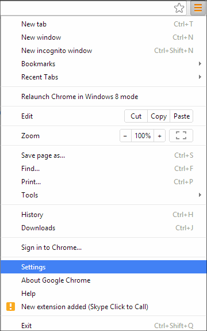Increase zoom with the plus button
Viewport: 207px width, 331px height.
pos(160,135)
